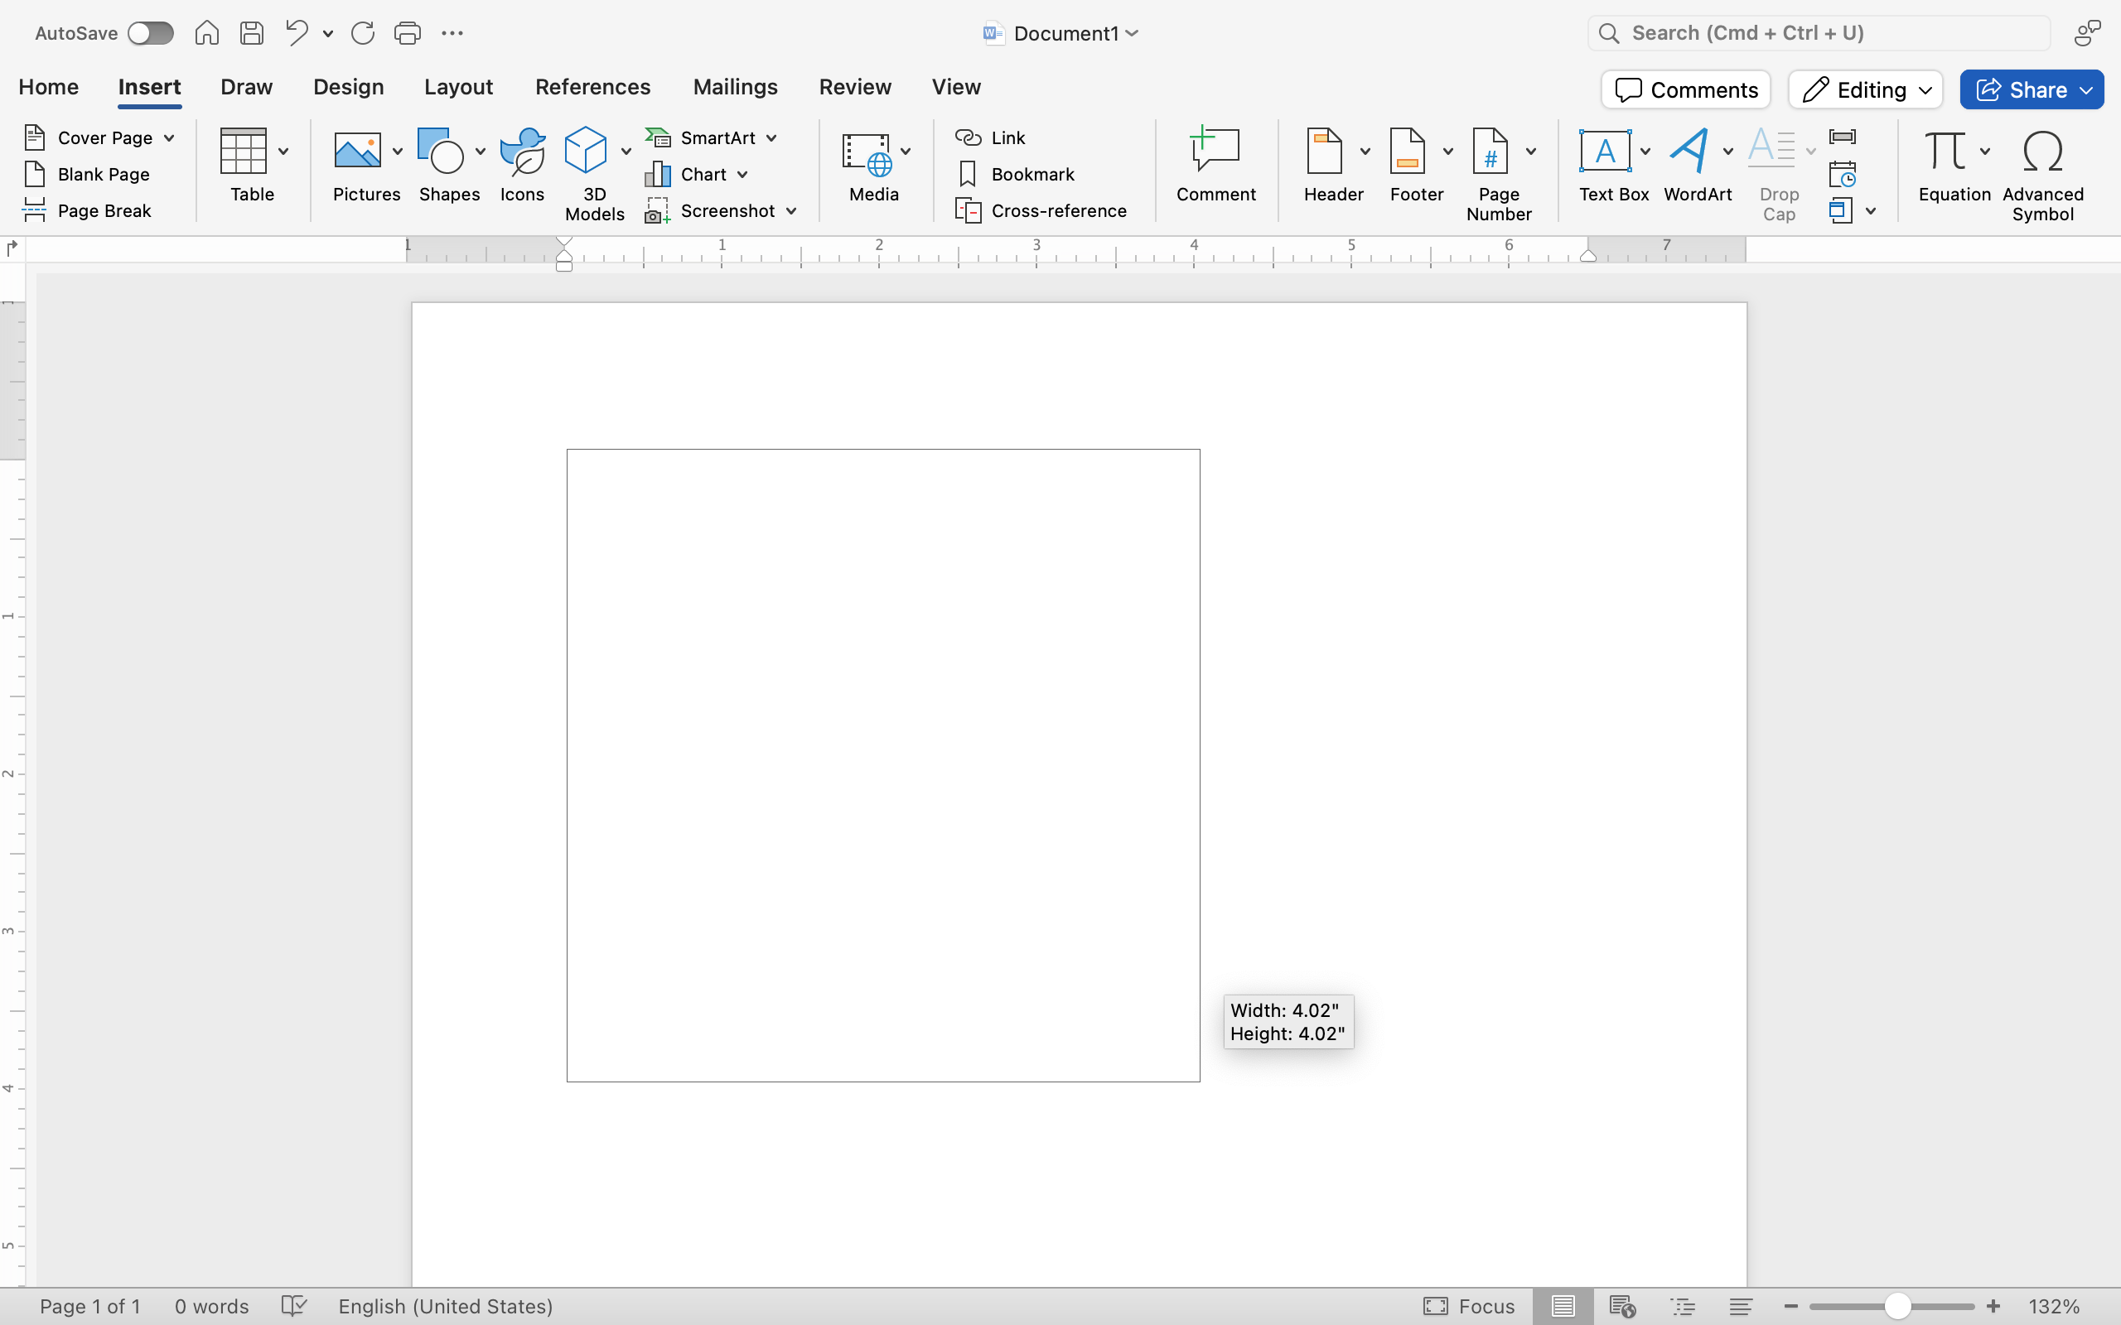Viewport: 2121px width, 1325px height.
Task: Click the 0 words count
Action: click(x=211, y=1306)
